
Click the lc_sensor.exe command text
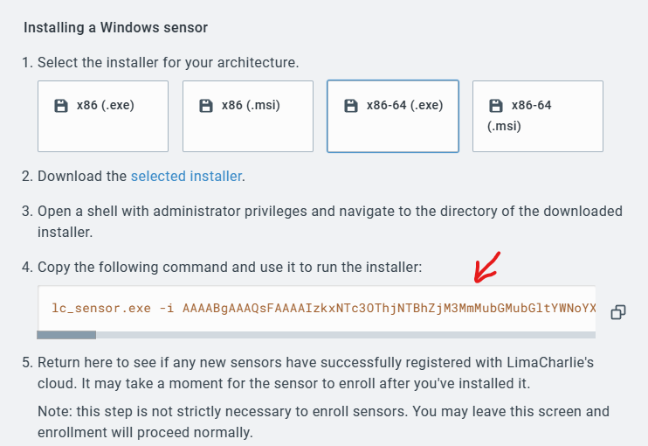(x=101, y=308)
